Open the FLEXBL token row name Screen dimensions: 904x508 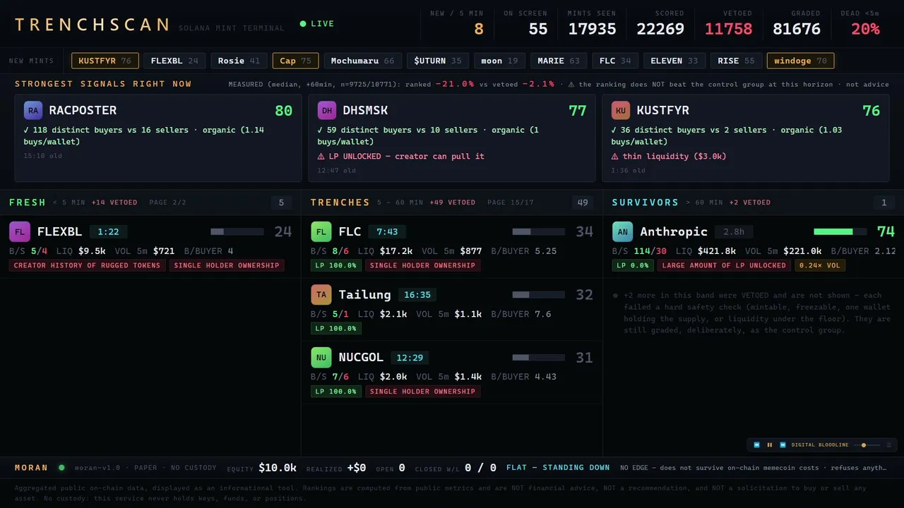pos(59,231)
